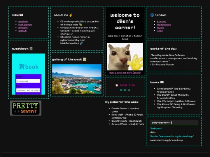Click The Stranger by Albert Camus entry
210x157 pixels.
coord(176,101)
